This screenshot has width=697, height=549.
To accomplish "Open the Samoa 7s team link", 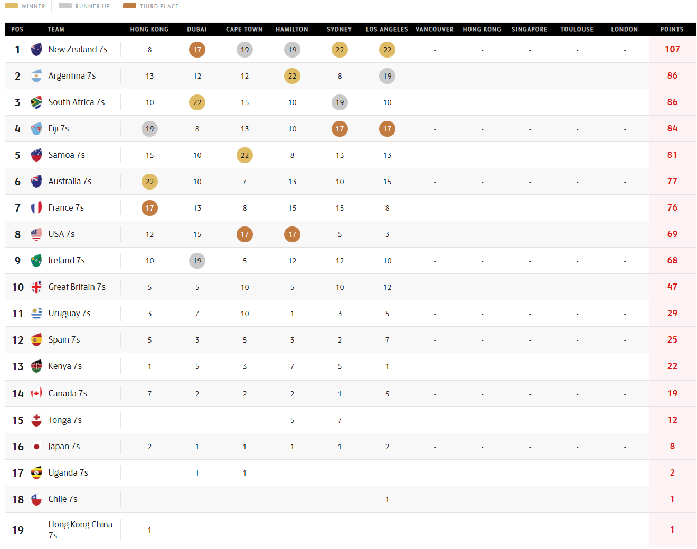I will coord(67,155).
